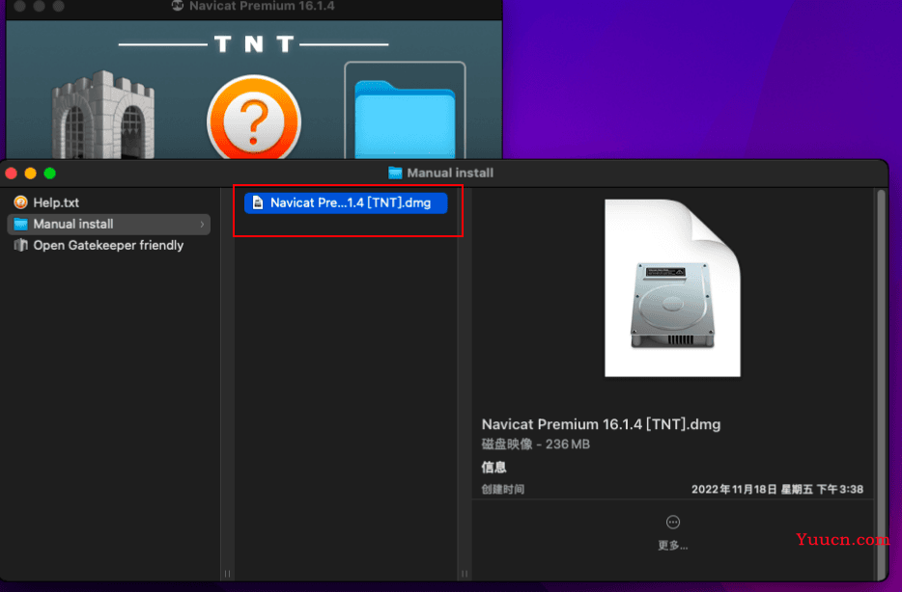The image size is (902, 592).
Task: Close the Manual install Finder window
Action: pos(11,174)
